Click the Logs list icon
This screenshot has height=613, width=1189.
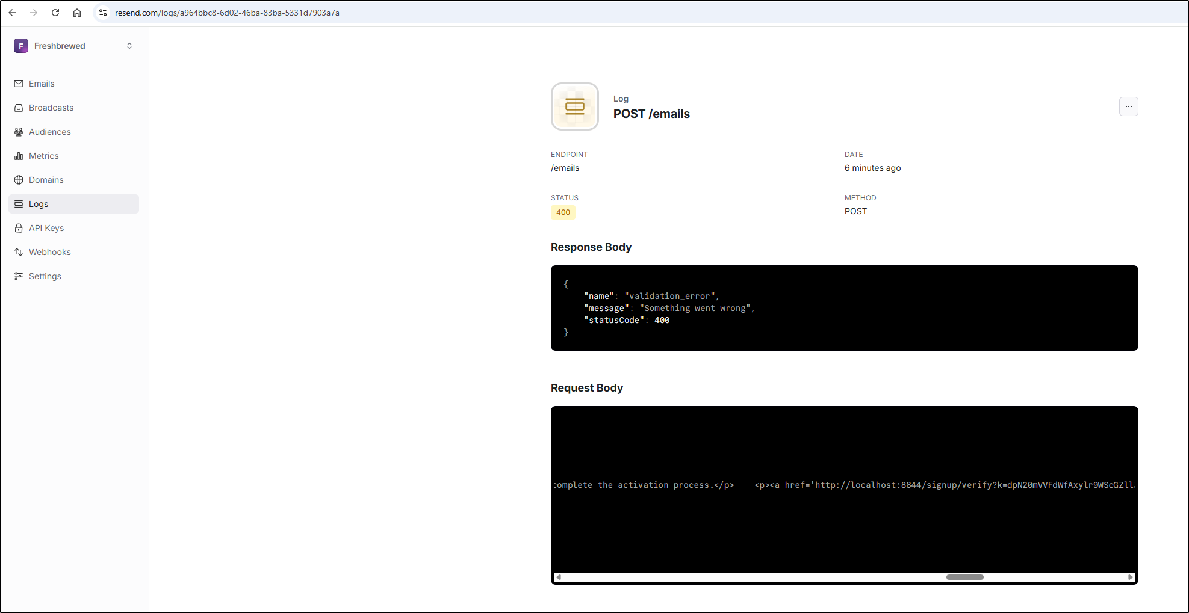coord(19,204)
